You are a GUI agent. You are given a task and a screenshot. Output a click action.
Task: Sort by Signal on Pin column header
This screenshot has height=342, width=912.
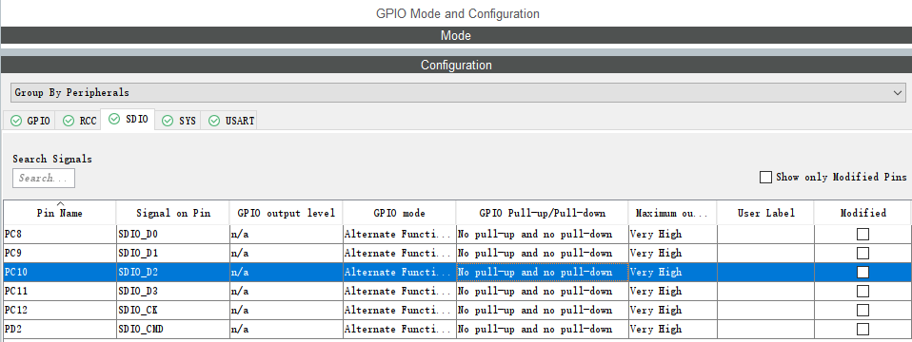pos(173,213)
